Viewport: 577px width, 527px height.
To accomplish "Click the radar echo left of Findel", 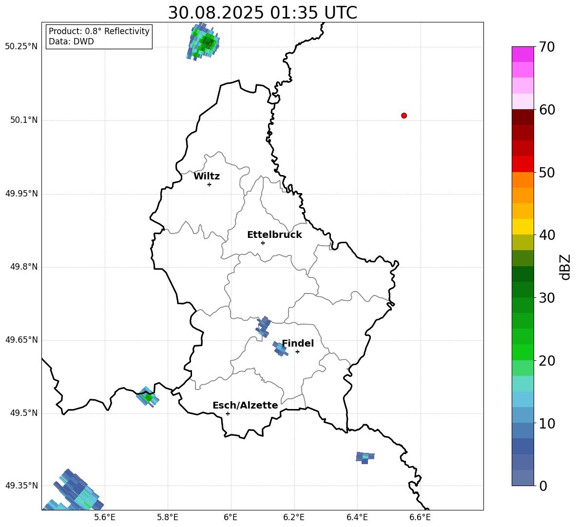I will pyautogui.click(x=280, y=349).
